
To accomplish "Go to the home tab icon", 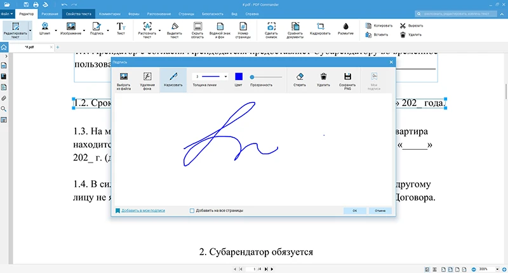I will point(4,47).
